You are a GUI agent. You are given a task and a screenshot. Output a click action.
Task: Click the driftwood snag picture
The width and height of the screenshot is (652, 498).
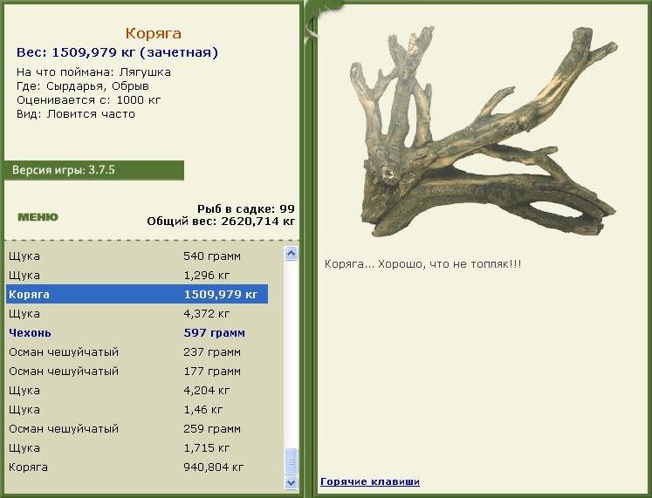[x=484, y=131]
